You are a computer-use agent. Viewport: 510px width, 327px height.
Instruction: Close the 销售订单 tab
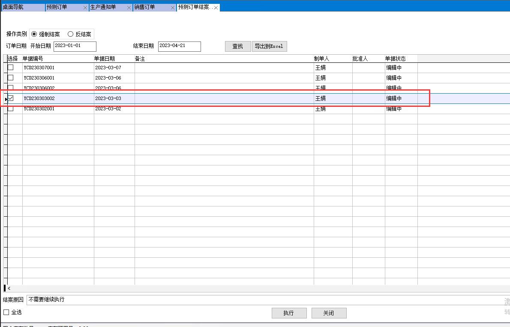click(173, 8)
